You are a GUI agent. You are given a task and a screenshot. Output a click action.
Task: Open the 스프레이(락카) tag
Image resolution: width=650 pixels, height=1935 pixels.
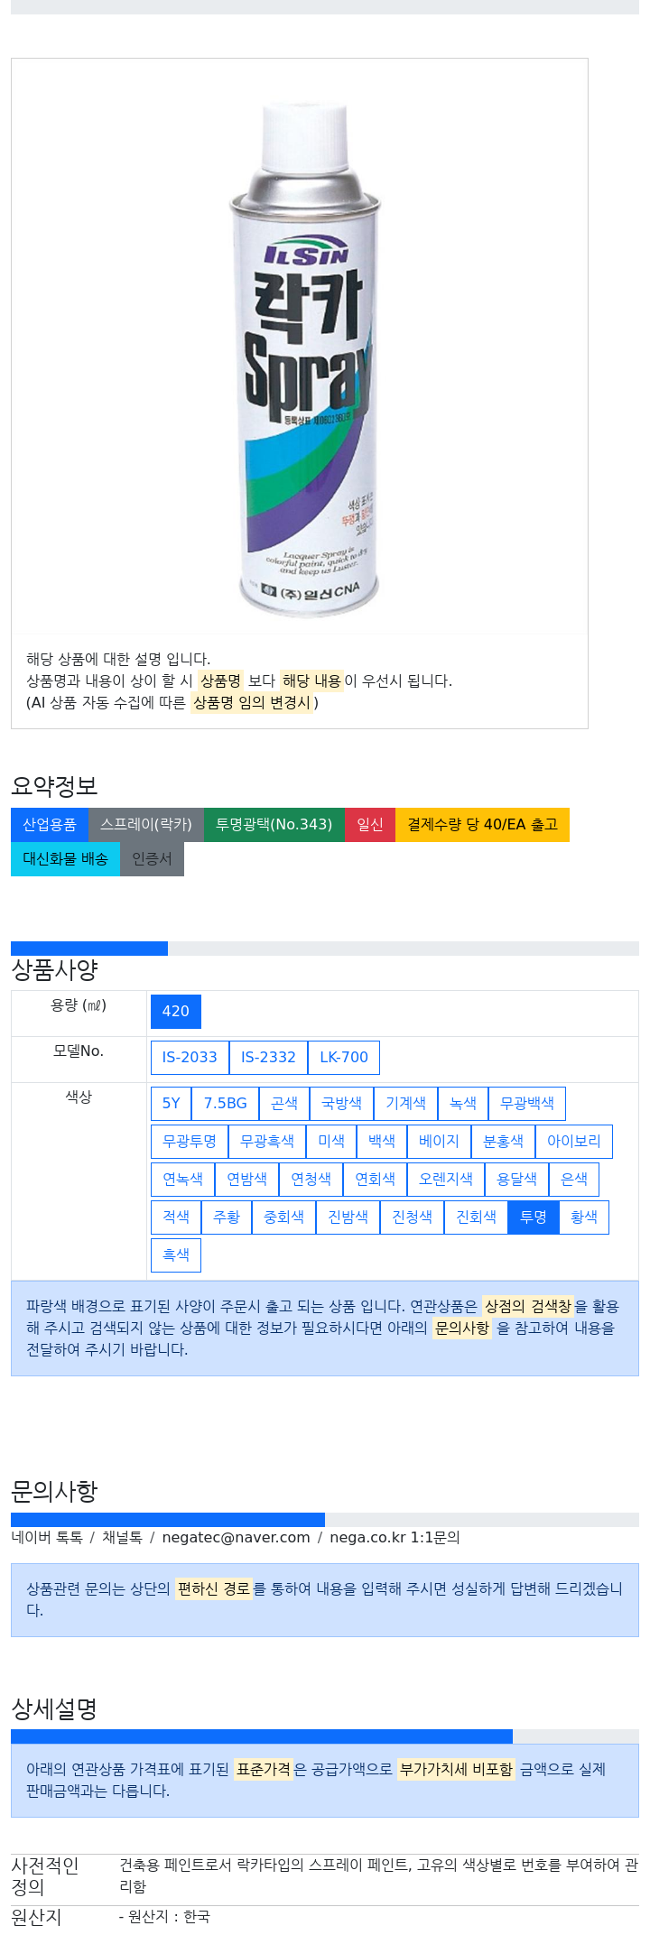146,825
